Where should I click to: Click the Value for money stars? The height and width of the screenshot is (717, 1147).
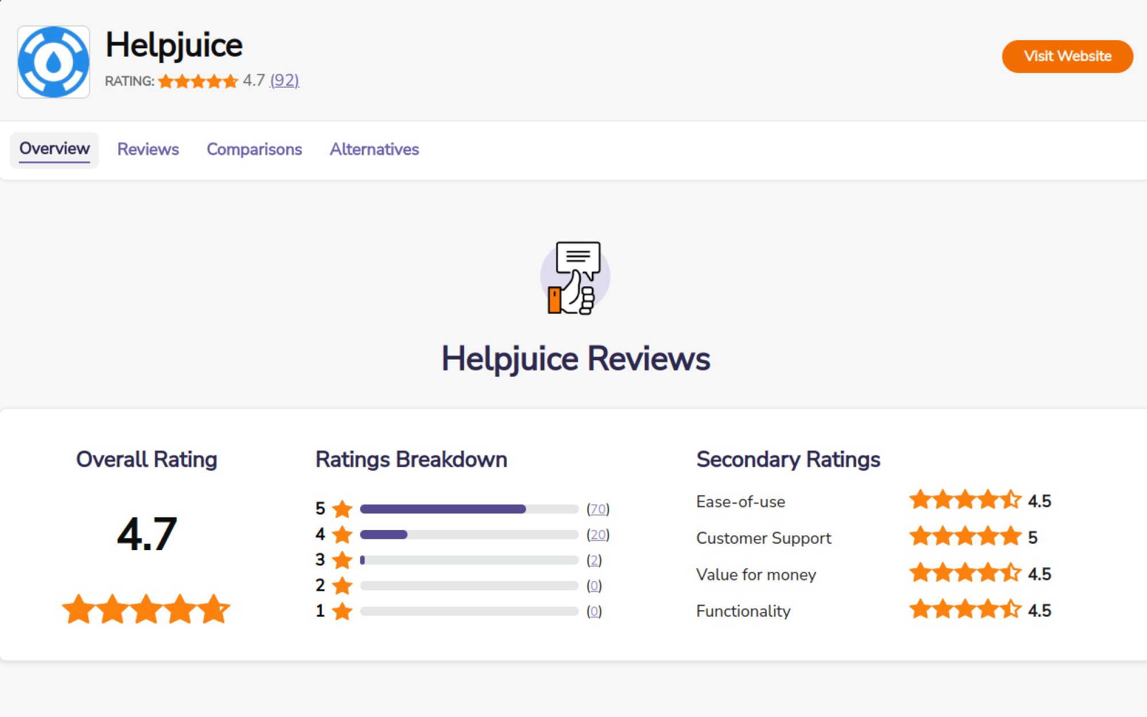(965, 573)
